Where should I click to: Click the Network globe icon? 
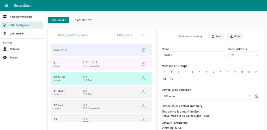coord(5,49)
